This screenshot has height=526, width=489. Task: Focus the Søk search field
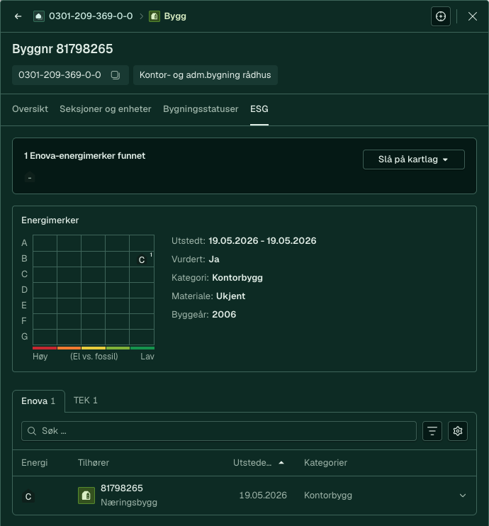coord(219,431)
